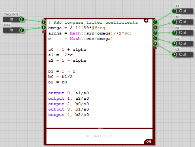Click the float connector on the b0 Out module
The width and height of the screenshot is (195, 147).
coord(174,33)
